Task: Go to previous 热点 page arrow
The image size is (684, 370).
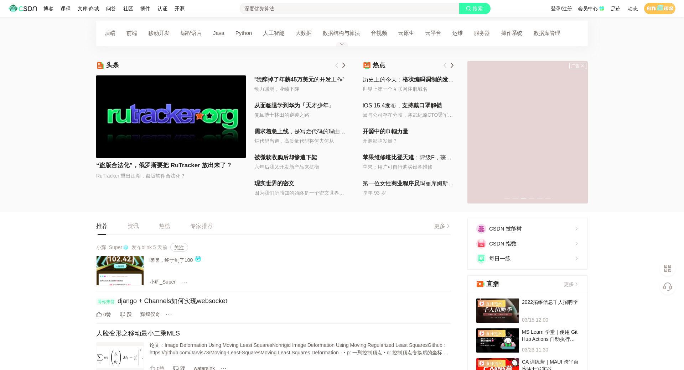Action: (445, 65)
